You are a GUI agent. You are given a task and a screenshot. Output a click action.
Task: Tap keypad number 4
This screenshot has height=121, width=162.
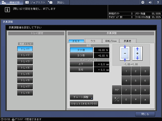126,80
